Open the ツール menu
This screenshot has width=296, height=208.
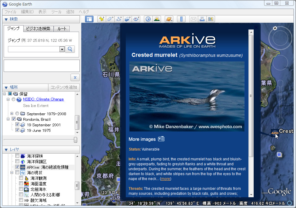pos(56,12)
